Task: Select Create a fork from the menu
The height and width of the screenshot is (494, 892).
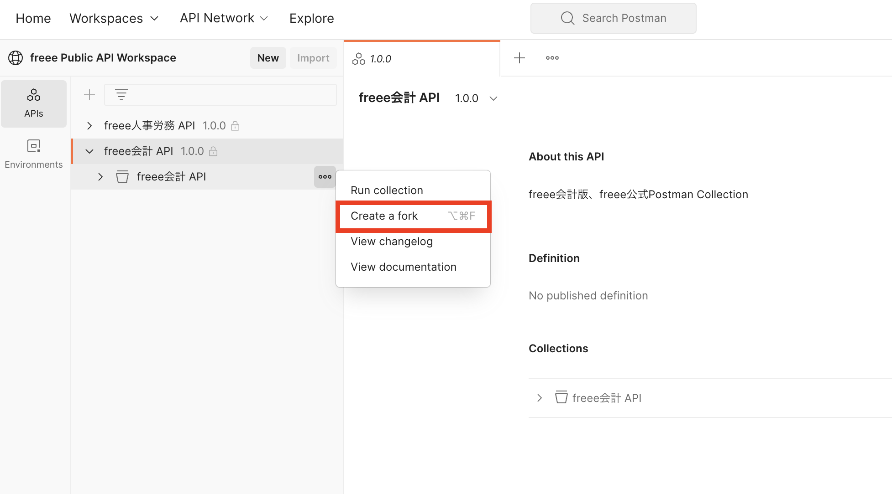Action: point(384,216)
